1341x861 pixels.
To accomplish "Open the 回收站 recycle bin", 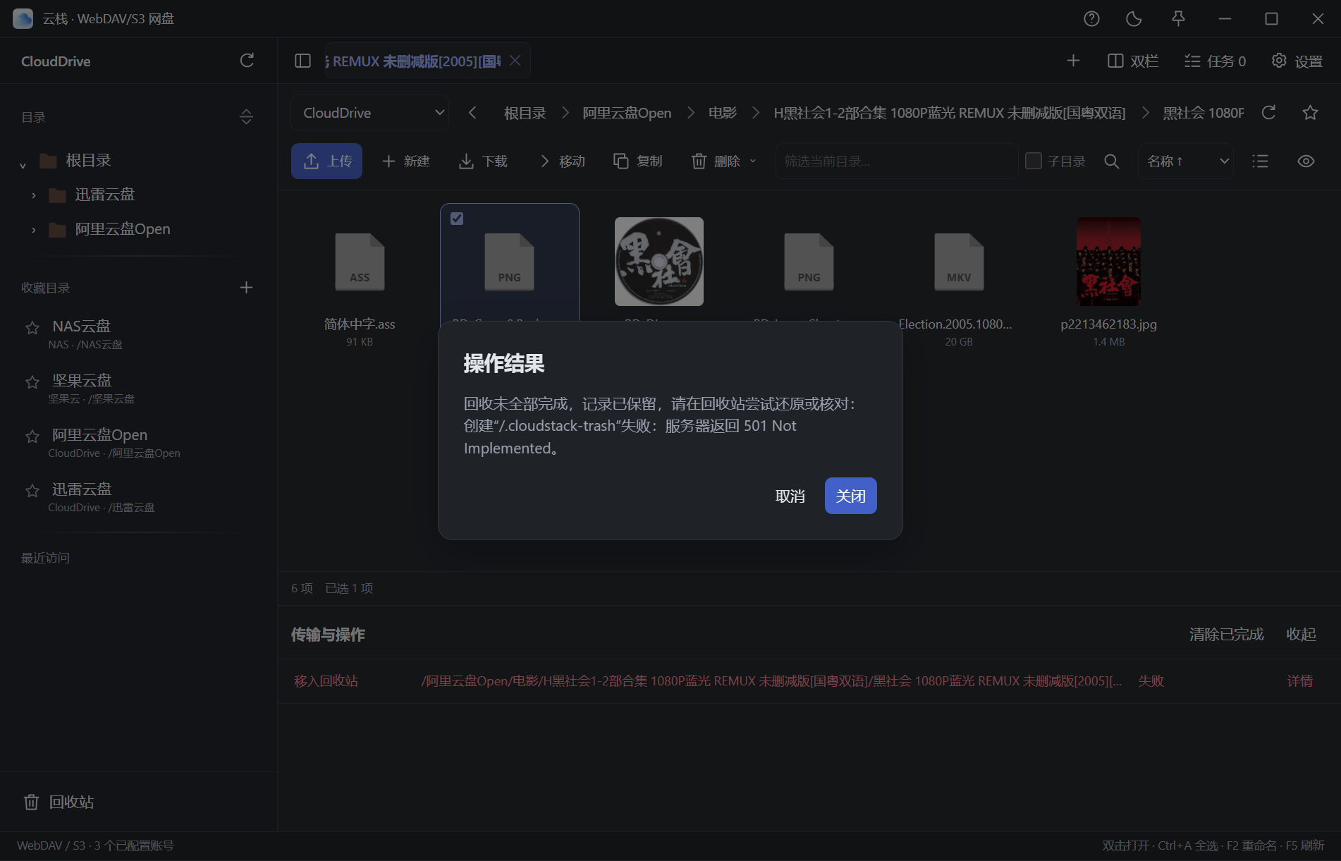I will pyautogui.click(x=59, y=802).
